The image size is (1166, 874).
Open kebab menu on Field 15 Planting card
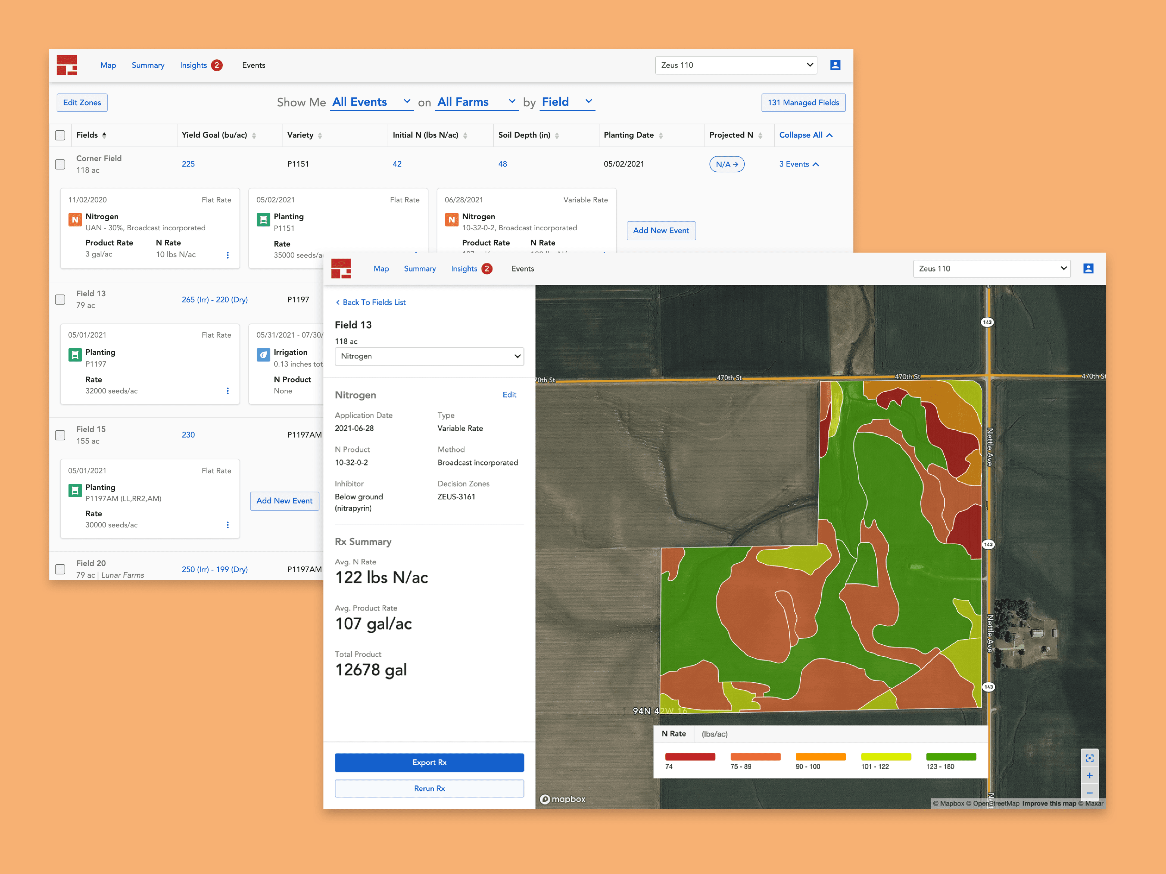pyautogui.click(x=228, y=525)
